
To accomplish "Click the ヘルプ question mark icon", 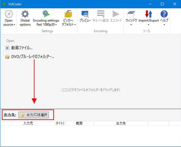I will (x=164, y=14).
